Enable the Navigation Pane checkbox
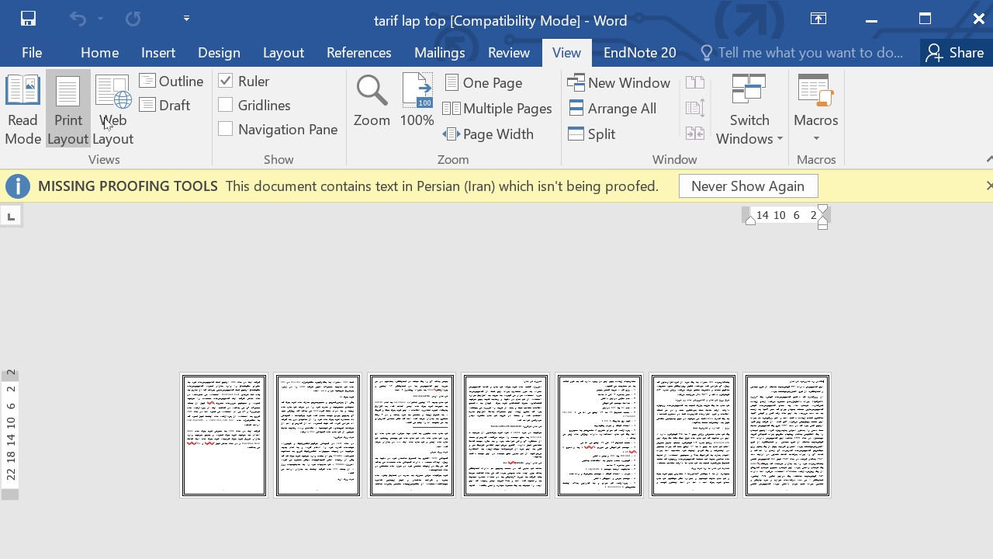 click(x=226, y=129)
